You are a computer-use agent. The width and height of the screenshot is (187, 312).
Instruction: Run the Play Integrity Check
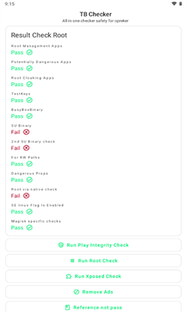coord(94,245)
